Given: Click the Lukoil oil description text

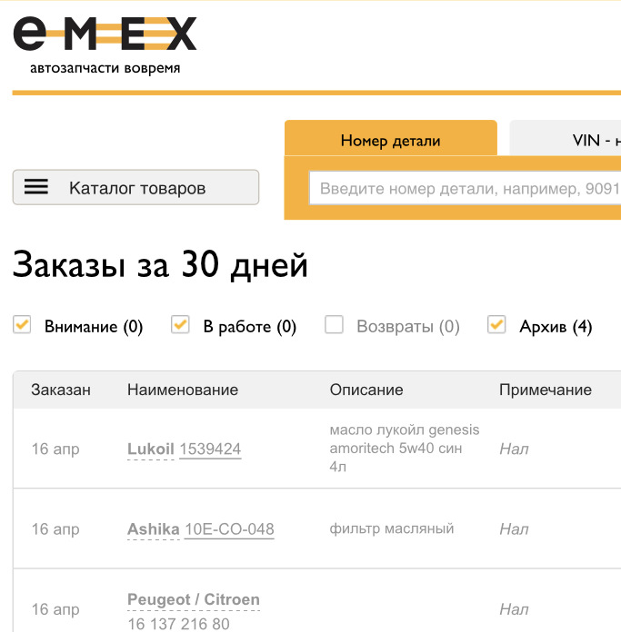Looking at the screenshot, I should pos(405,449).
